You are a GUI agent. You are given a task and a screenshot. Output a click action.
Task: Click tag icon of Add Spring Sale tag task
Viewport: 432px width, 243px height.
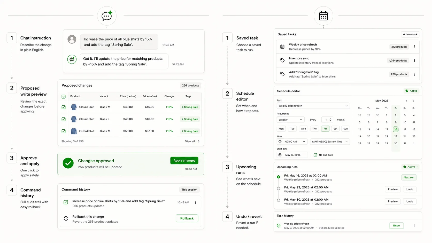click(x=282, y=74)
